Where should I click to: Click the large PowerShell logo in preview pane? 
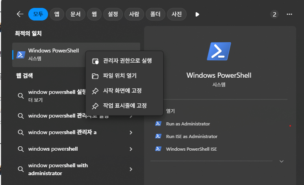coord(219,51)
